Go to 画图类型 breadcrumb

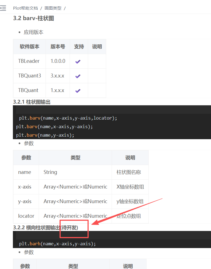[53, 8]
